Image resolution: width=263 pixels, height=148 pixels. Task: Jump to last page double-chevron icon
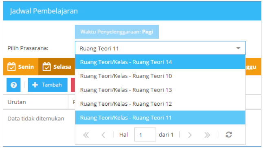click(207, 135)
